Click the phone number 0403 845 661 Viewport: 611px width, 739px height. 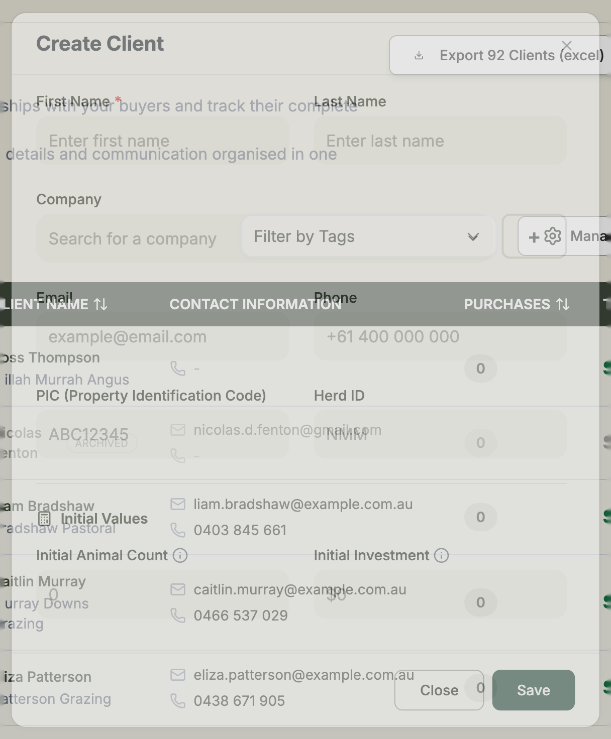coord(240,530)
